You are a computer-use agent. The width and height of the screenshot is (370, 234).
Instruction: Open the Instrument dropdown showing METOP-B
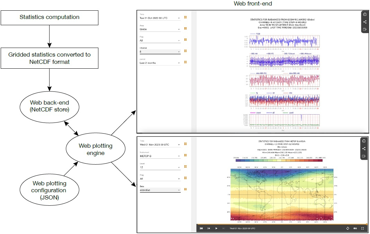tap(160, 156)
